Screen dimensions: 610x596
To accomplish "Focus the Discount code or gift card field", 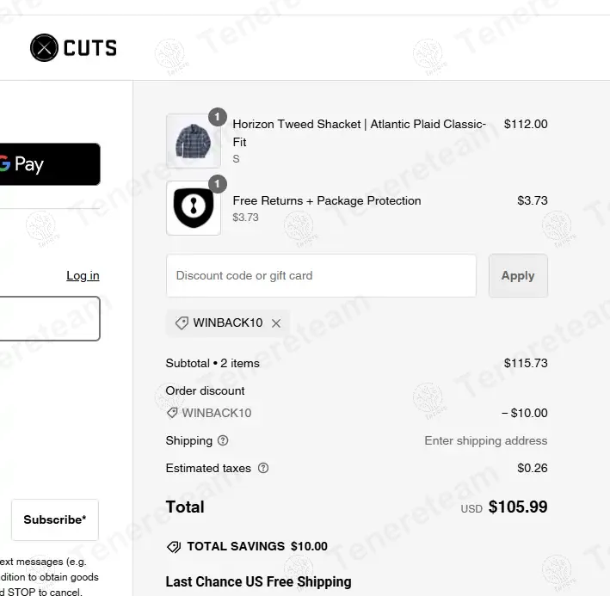I will (321, 276).
